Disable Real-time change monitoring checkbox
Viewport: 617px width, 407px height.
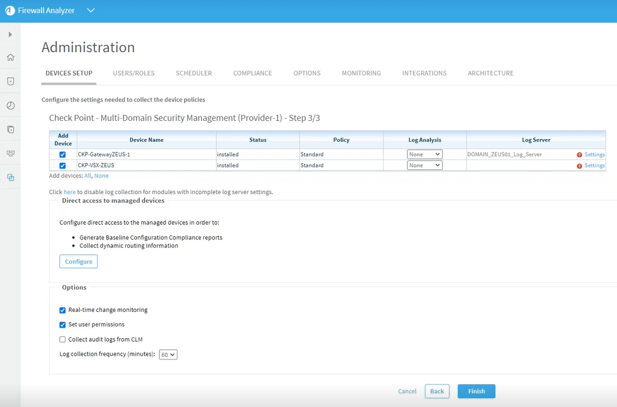pos(63,310)
